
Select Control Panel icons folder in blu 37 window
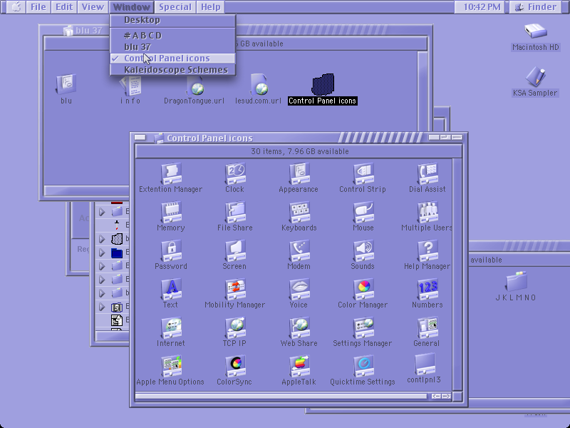coord(323,84)
